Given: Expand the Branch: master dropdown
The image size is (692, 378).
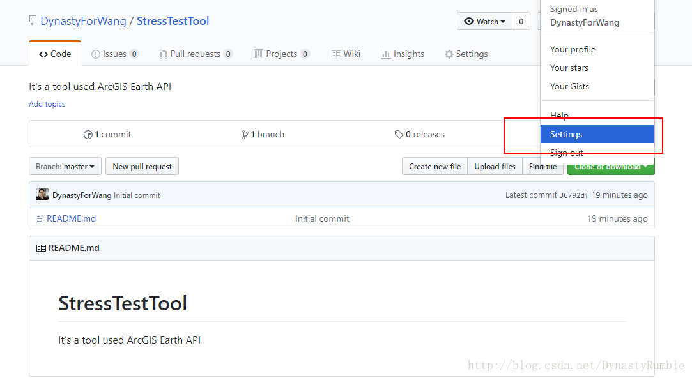Looking at the screenshot, I should point(65,166).
